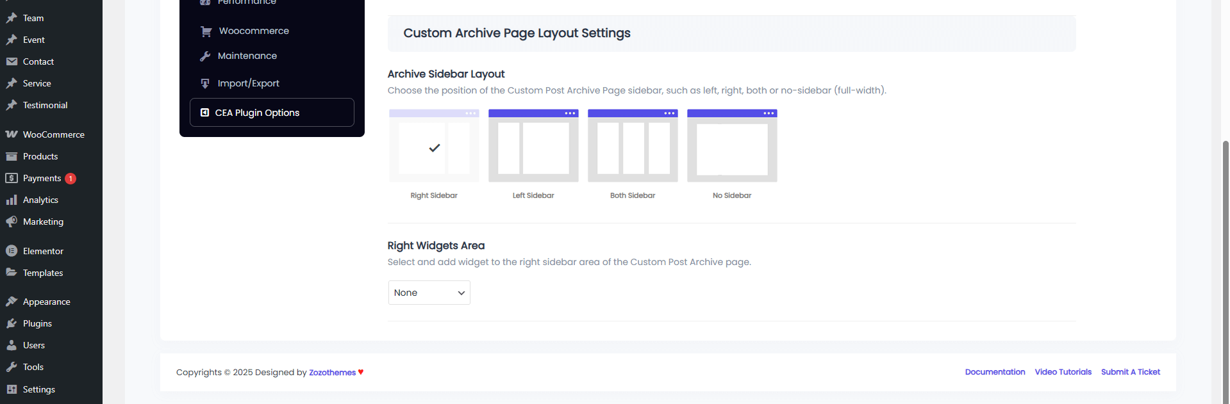The width and height of the screenshot is (1230, 404).
Task: Open the Documentation link in footer
Action: pos(995,372)
